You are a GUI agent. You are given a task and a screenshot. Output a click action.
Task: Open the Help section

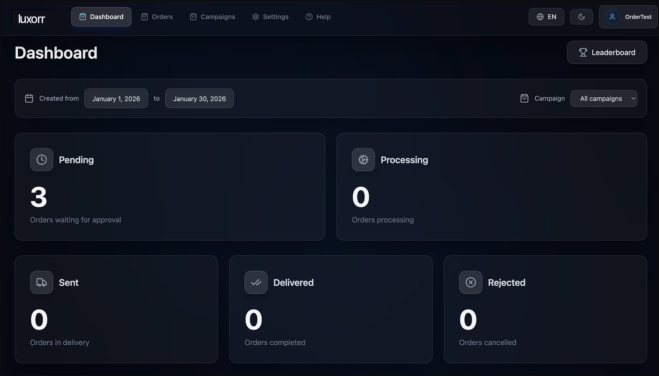pyautogui.click(x=318, y=17)
